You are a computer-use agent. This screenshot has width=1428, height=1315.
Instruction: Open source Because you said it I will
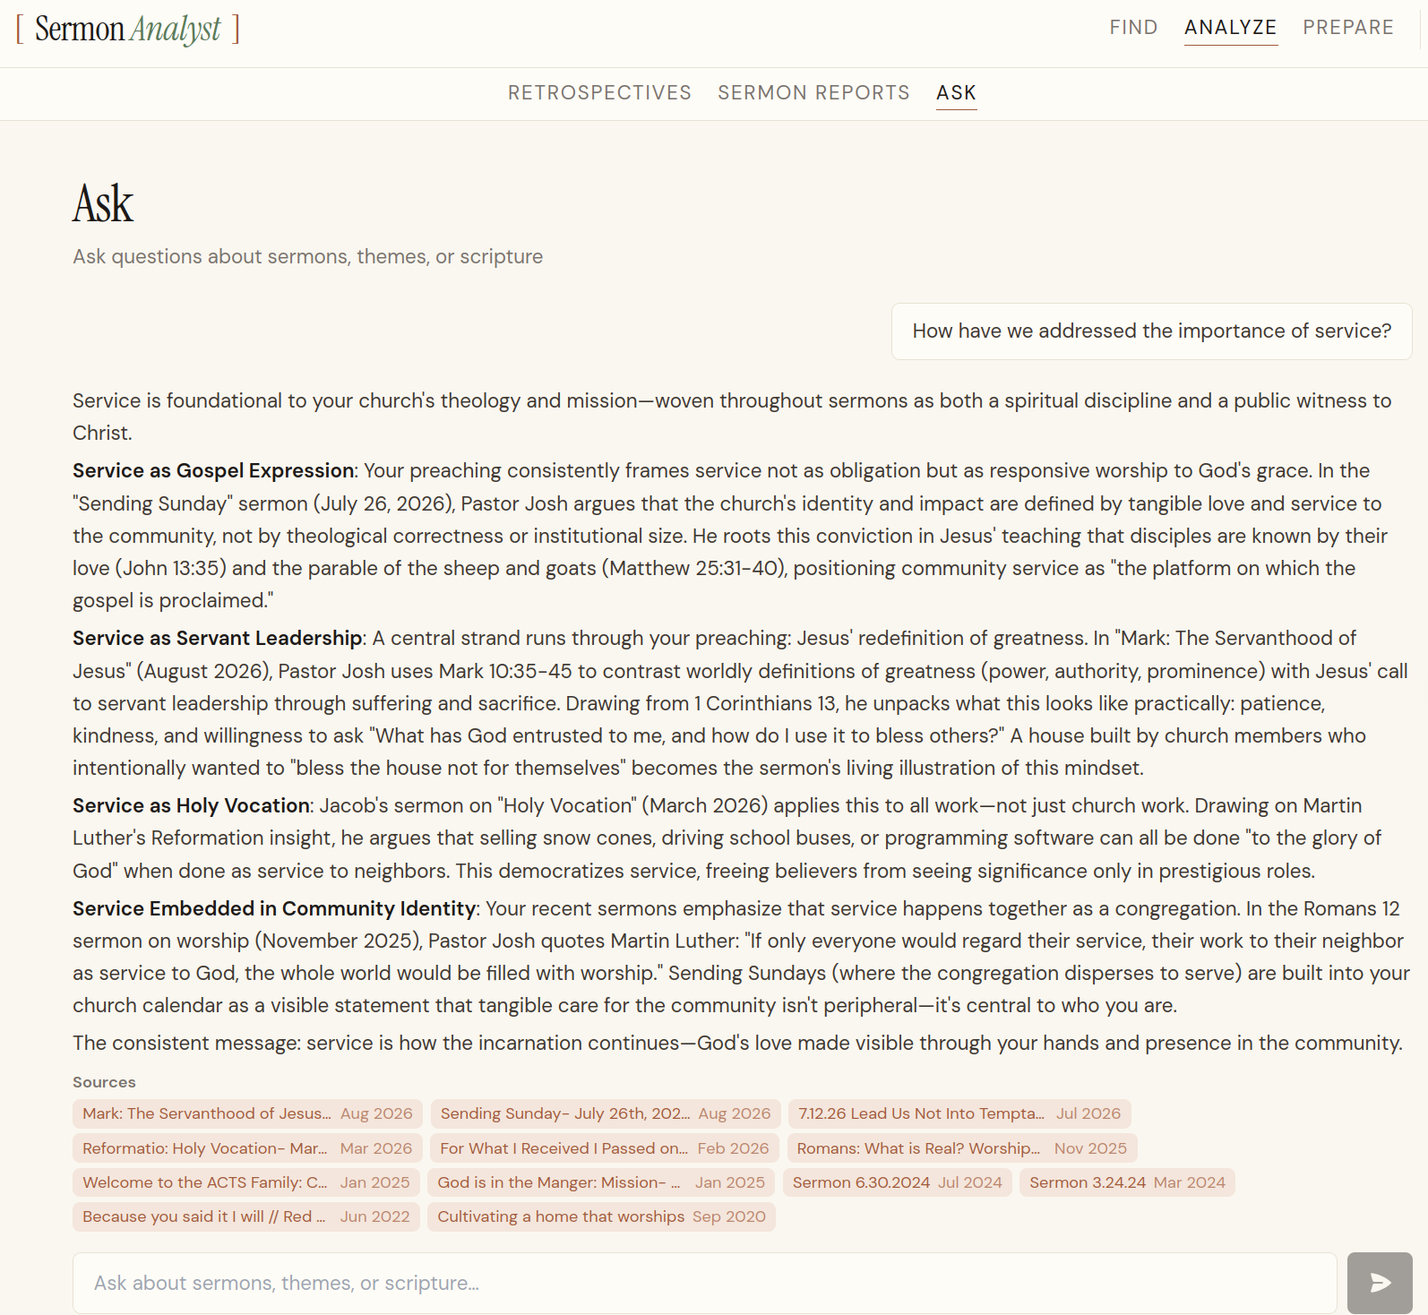click(x=246, y=1216)
